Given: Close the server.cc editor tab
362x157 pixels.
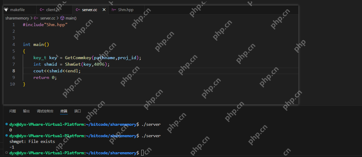Looking at the screenshot, I should click(104, 10).
